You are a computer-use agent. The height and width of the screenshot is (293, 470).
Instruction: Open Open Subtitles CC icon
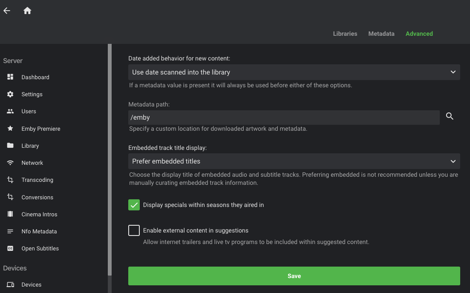[10, 248]
